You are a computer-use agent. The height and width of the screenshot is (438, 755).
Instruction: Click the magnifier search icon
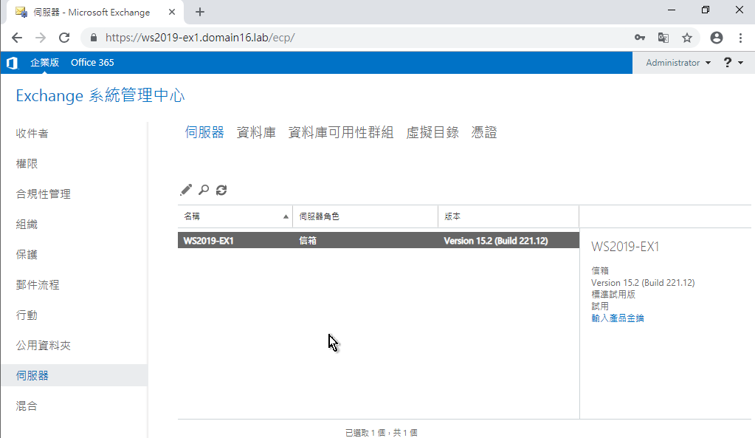tap(204, 190)
